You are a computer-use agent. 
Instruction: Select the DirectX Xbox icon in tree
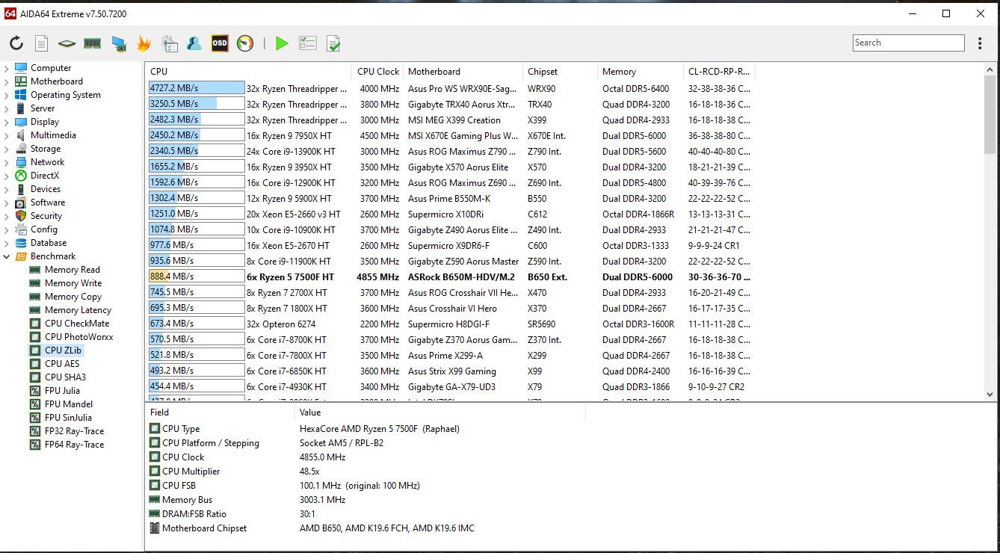[21, 176]
